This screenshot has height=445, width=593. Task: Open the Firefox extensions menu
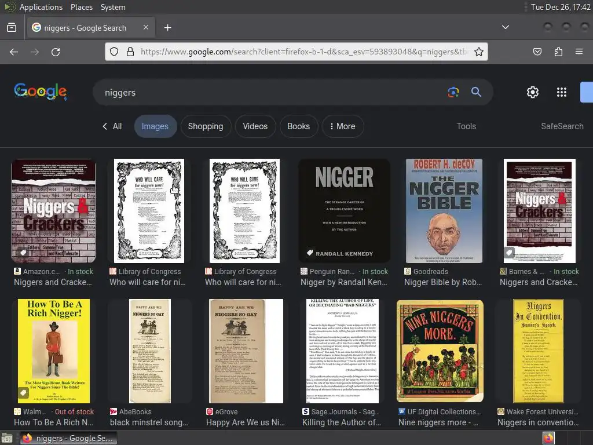tap(558, 52)
